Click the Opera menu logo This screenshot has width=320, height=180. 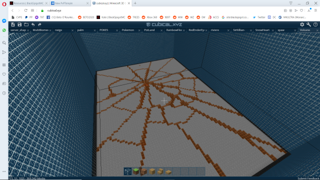pyautogui.click(x=4, y=4)
